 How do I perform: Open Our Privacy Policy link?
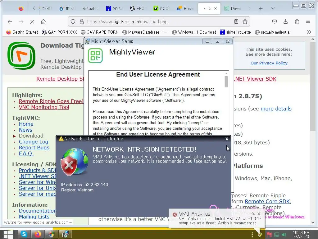click(269, 63)
